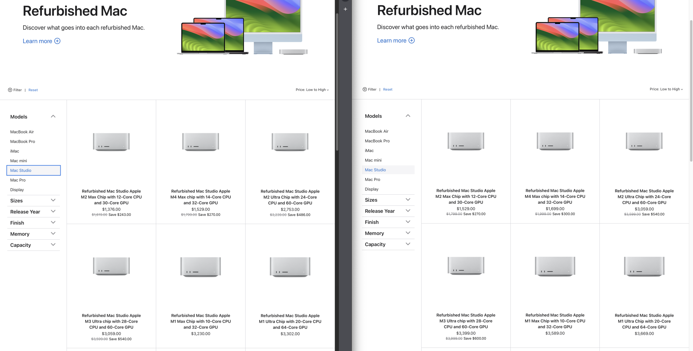
Task: Select MacBook Air model in left window
Action: (22, 132)
